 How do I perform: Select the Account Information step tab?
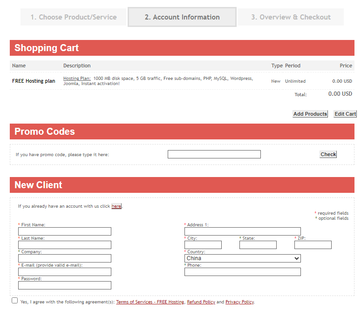coord(182,17)
